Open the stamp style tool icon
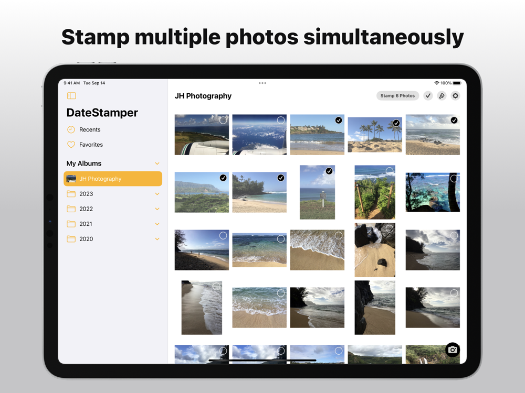 [x=442, y=96]
